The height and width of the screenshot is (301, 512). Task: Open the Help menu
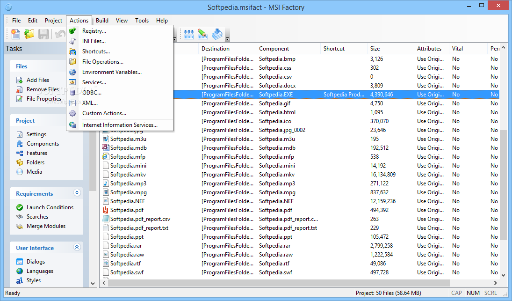[162, 20]
